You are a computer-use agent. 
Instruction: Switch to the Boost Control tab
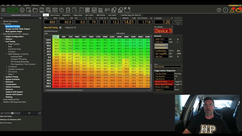pos(55,15)
